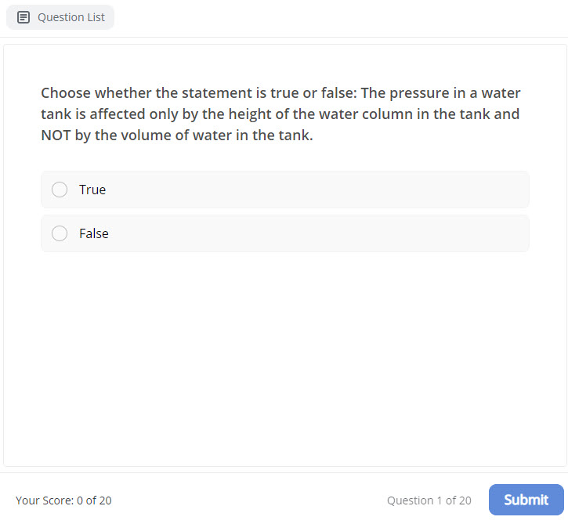Open the Question List label
This screenshot has height=524, width=568.
(71, 17)
